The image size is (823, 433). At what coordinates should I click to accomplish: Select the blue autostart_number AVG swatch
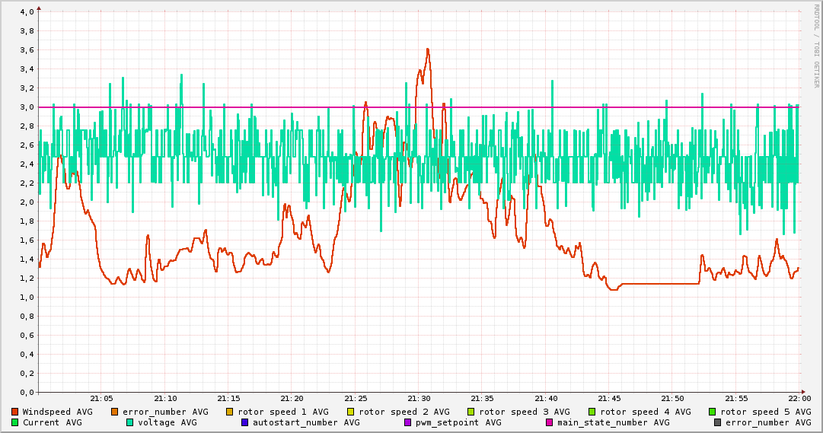[244, 422]
